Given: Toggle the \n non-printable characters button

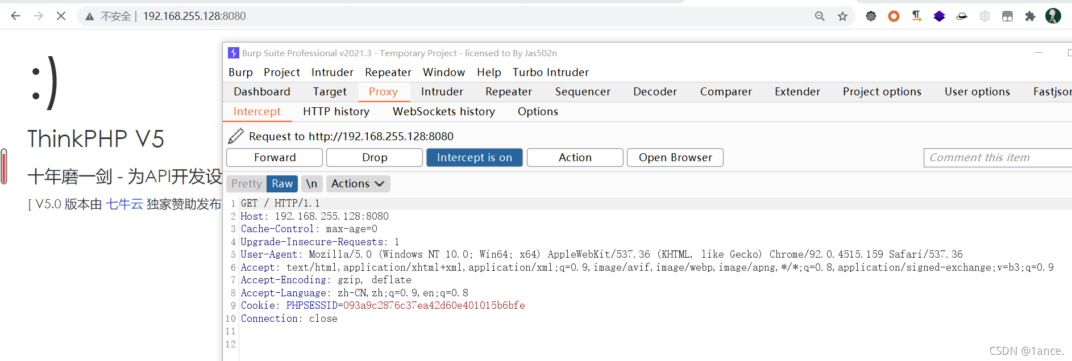Looking at the screenshot, I should click(311, 183).
